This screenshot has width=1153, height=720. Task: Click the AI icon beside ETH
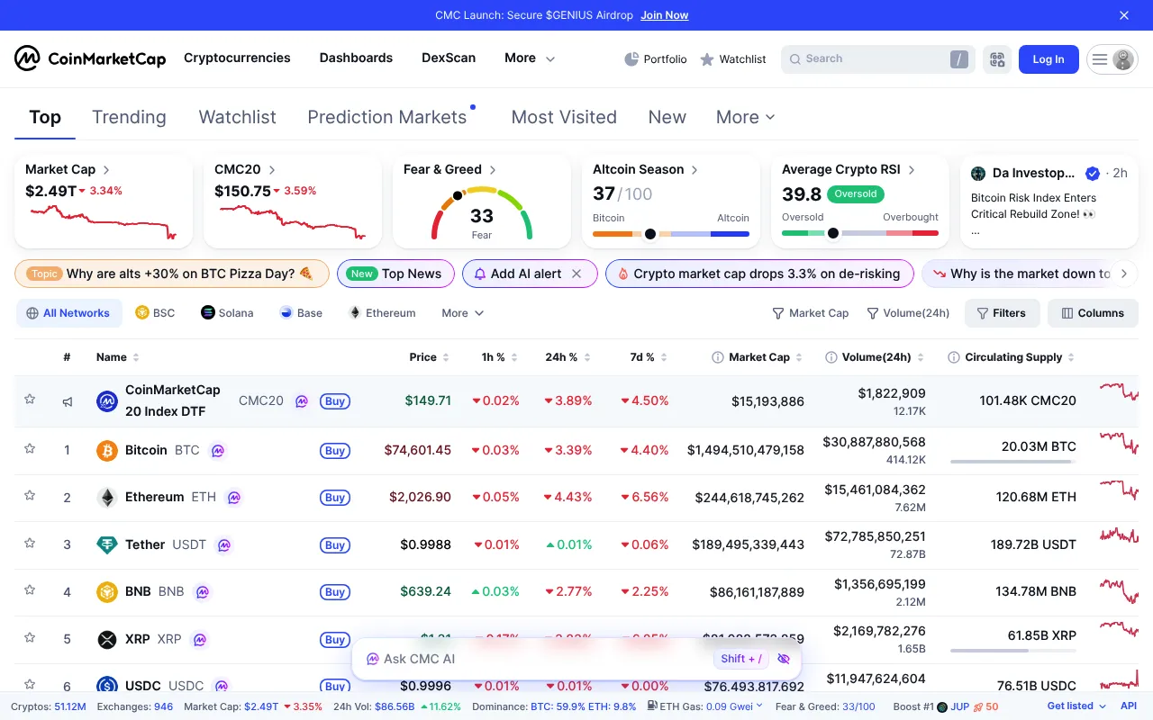(x=233, y=497)
